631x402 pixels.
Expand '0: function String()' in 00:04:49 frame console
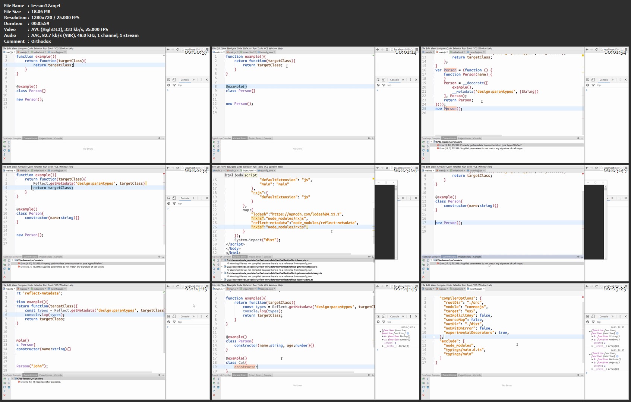click(383, 336)
